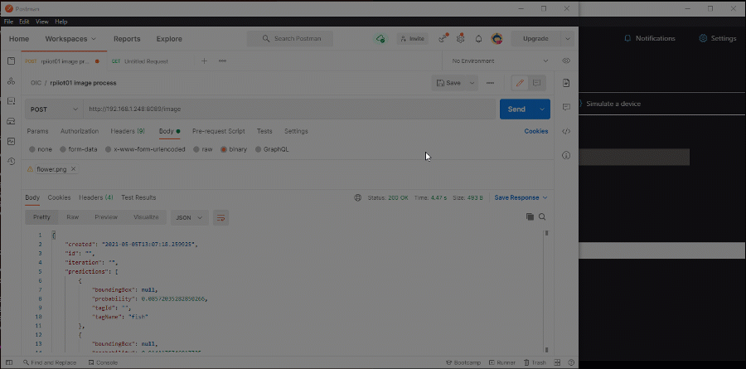Open request more actions ellipsis
The image size is (746, 369).
click(490, 83)
